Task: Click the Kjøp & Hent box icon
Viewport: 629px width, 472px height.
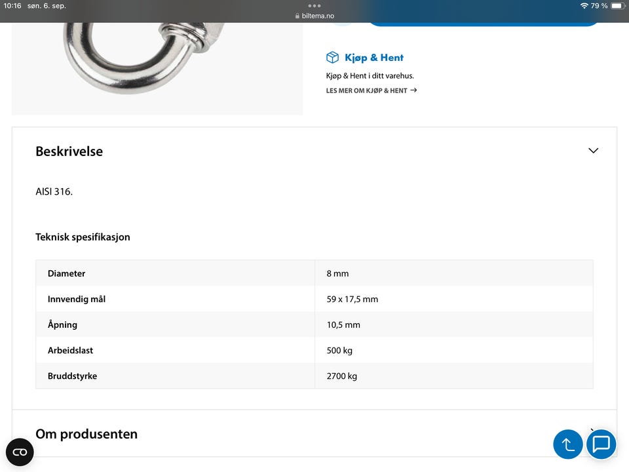Action: pyautogui.click(x=332, y=58)
